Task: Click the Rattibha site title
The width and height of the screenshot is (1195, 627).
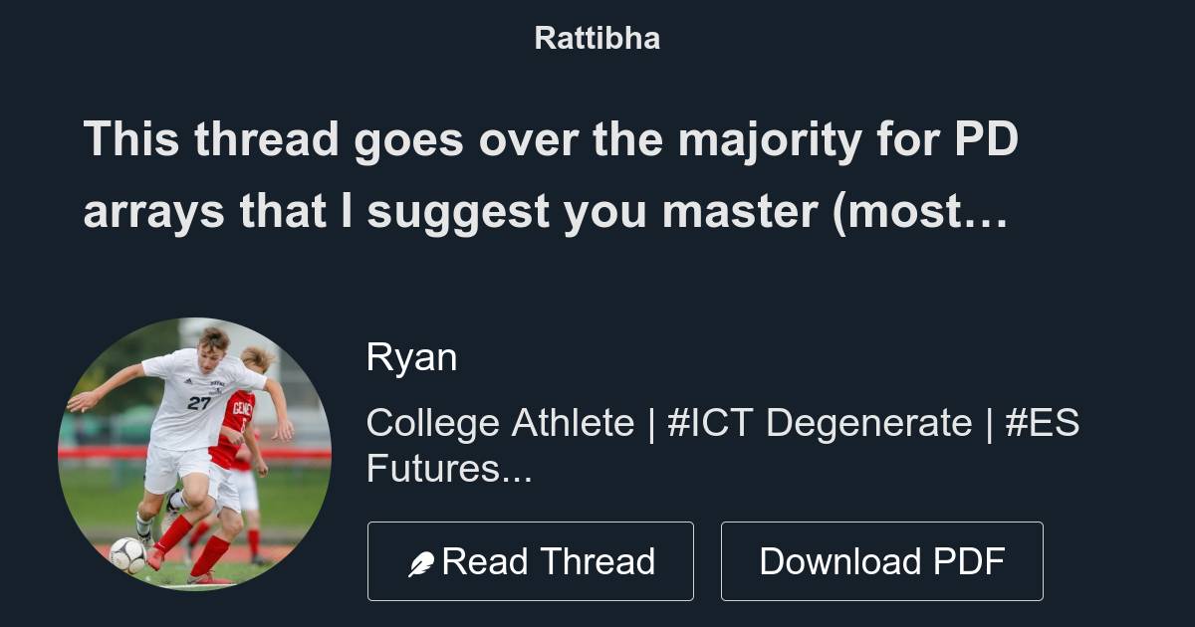Action: pyautogui.click(x=597, y=39)
